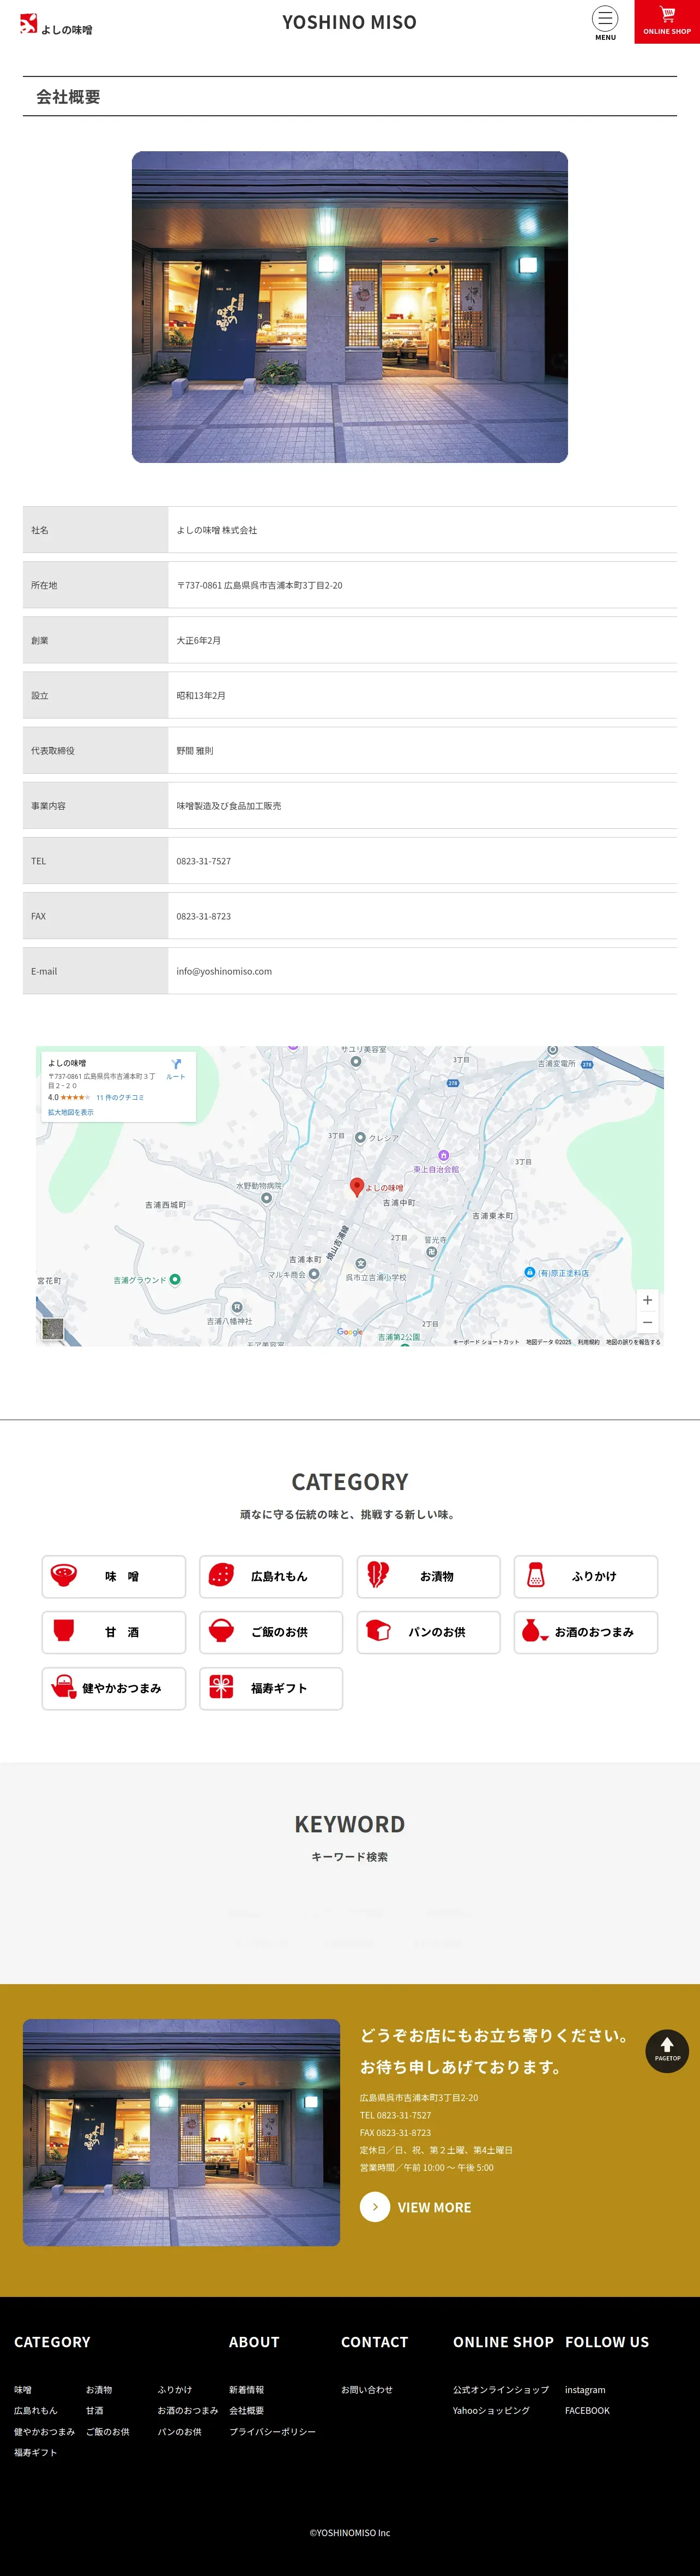Click the Google logo on the map
The width and height of the screenshot is (700, 2576).
(x=349, y=1331)
